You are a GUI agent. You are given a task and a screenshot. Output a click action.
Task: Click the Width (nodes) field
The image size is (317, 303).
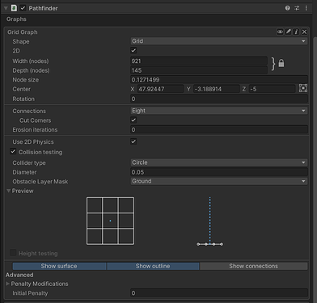point(199,61)
